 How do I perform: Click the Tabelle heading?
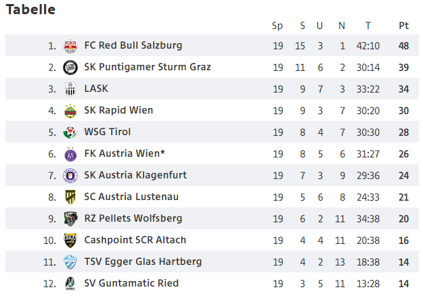click(x=30, y=9)
